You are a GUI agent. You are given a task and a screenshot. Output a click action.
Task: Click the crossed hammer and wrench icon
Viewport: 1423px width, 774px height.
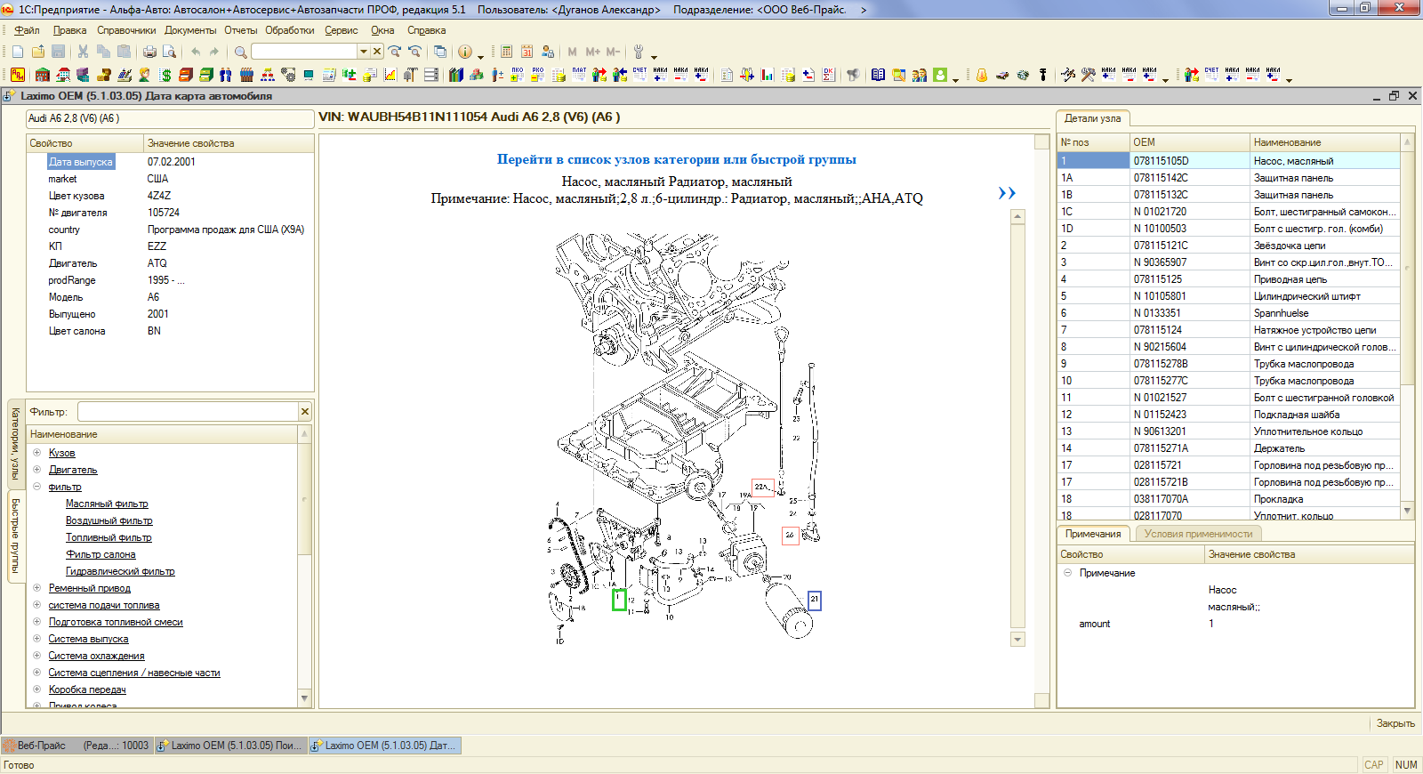[x=1088, y=75]
